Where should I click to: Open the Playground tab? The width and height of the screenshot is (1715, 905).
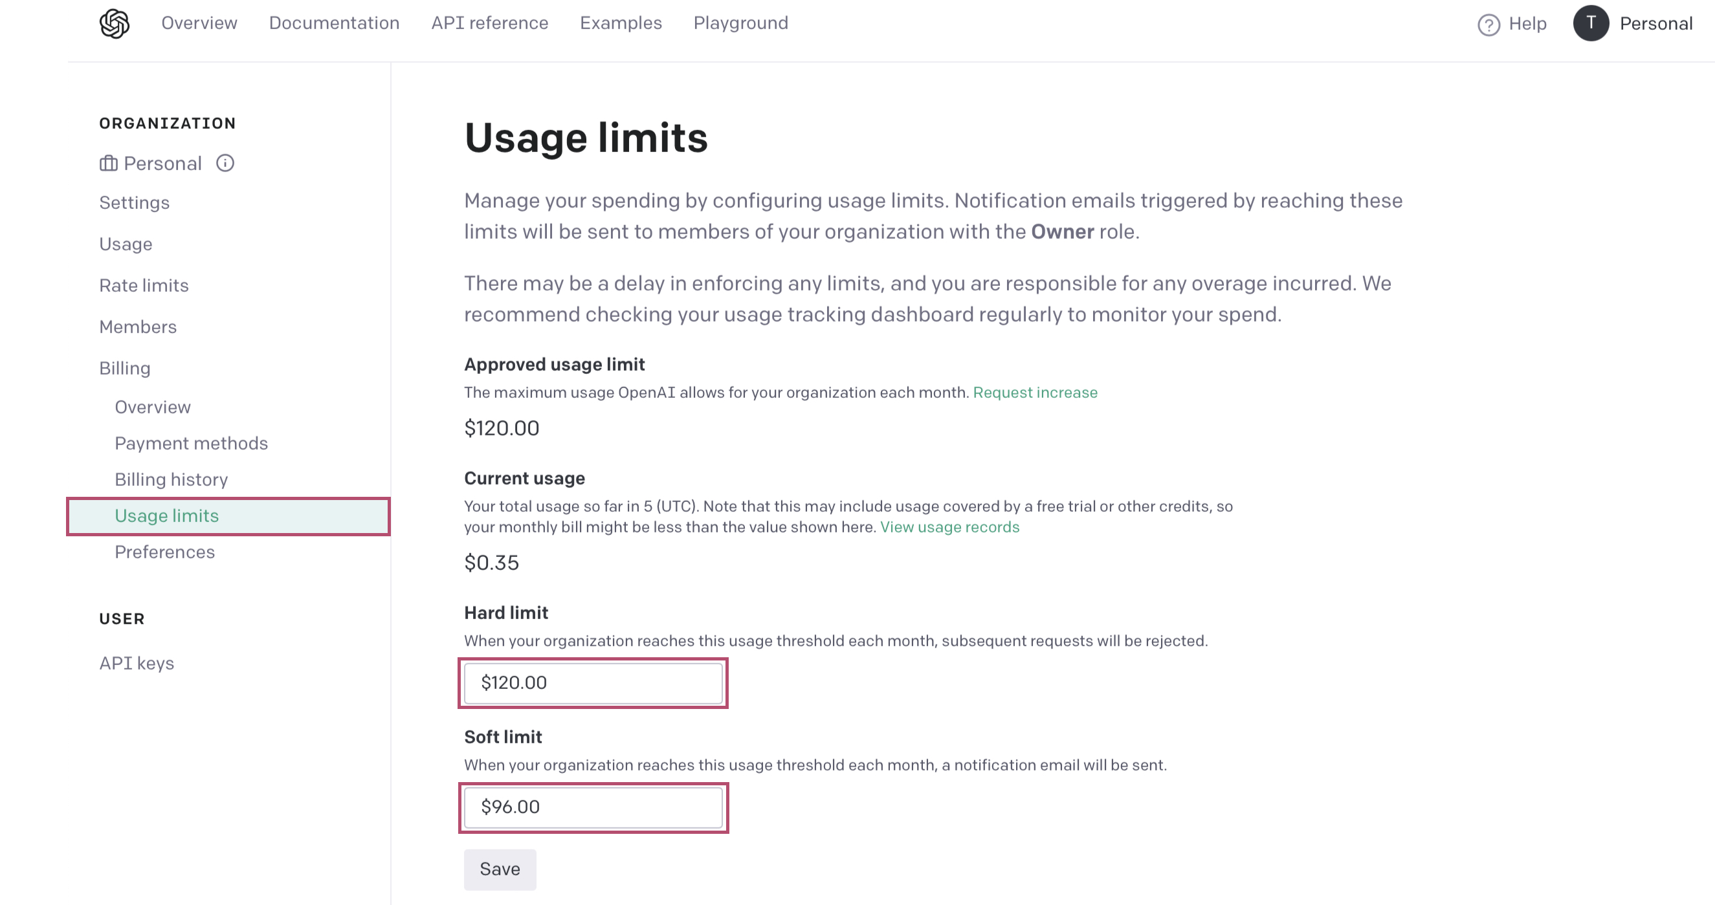(740, 23)
